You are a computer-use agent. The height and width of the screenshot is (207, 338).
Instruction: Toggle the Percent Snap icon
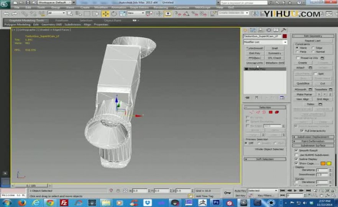pos(195,14)
